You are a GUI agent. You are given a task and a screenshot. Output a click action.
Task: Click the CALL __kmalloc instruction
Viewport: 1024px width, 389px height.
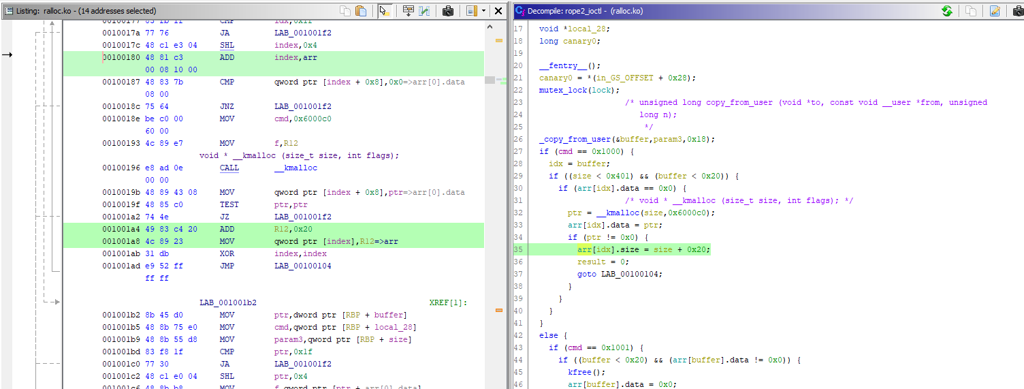point(268,168)
